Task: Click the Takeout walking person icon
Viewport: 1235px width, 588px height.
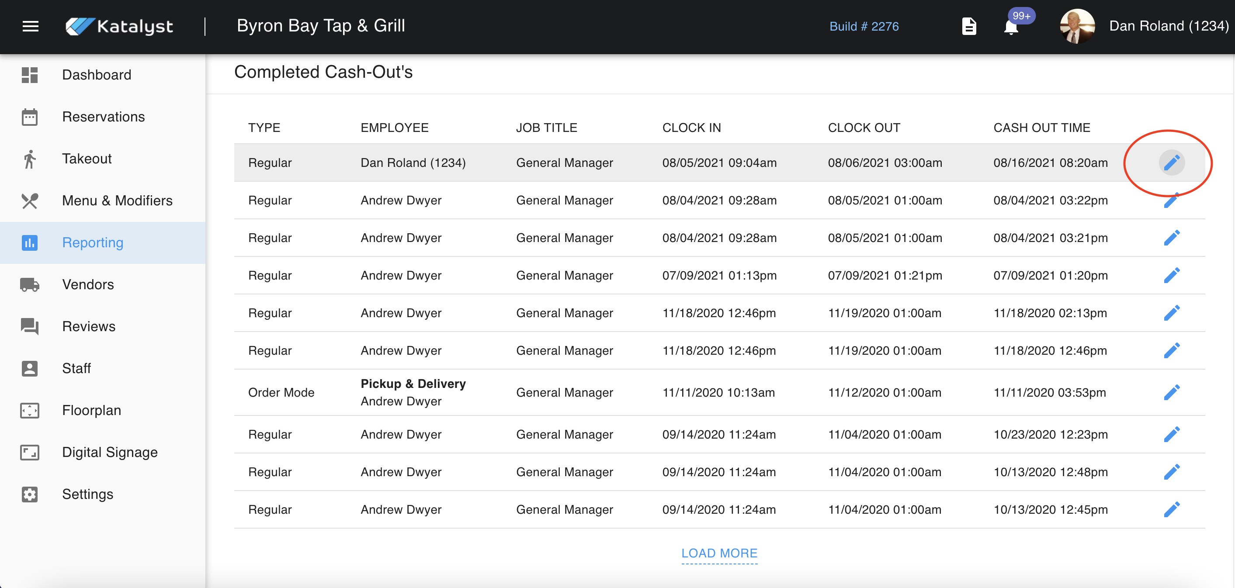Action: tap(30, 159)
